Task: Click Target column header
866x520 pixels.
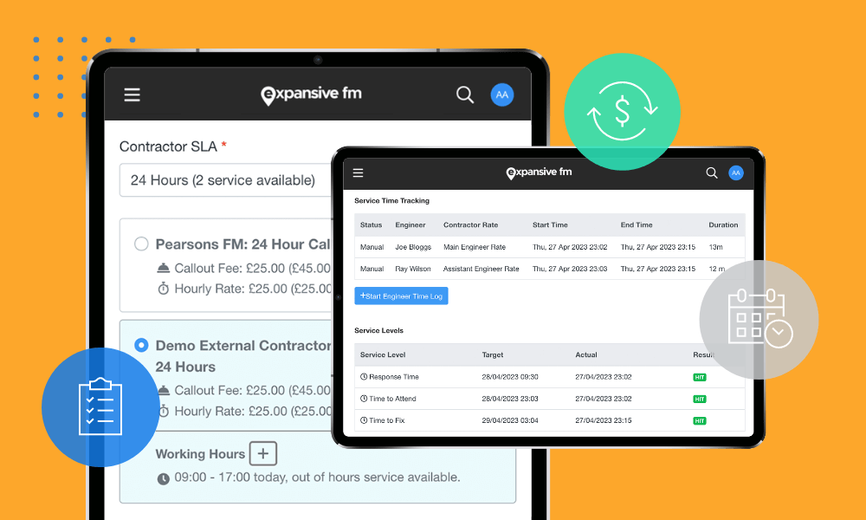Action: tap(493, 354)
